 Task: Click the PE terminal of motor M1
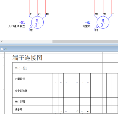point(31,30)
